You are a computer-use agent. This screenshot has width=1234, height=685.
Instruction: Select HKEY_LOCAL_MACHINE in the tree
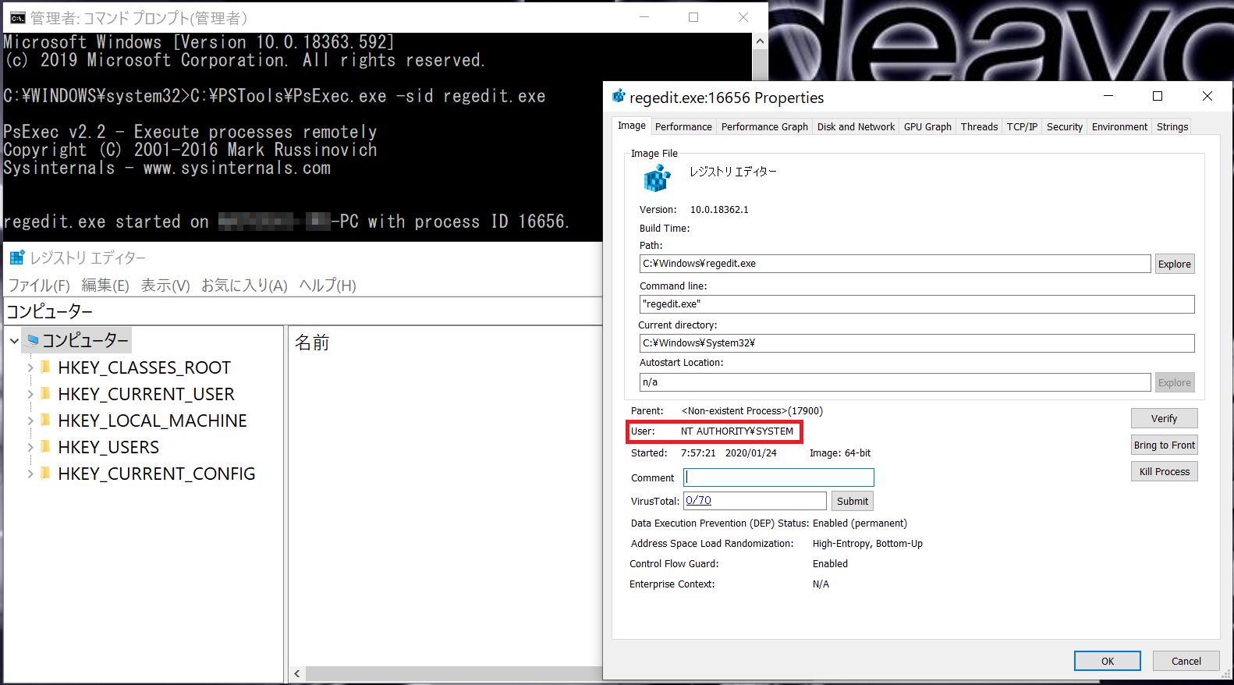[x=152, y=421]
